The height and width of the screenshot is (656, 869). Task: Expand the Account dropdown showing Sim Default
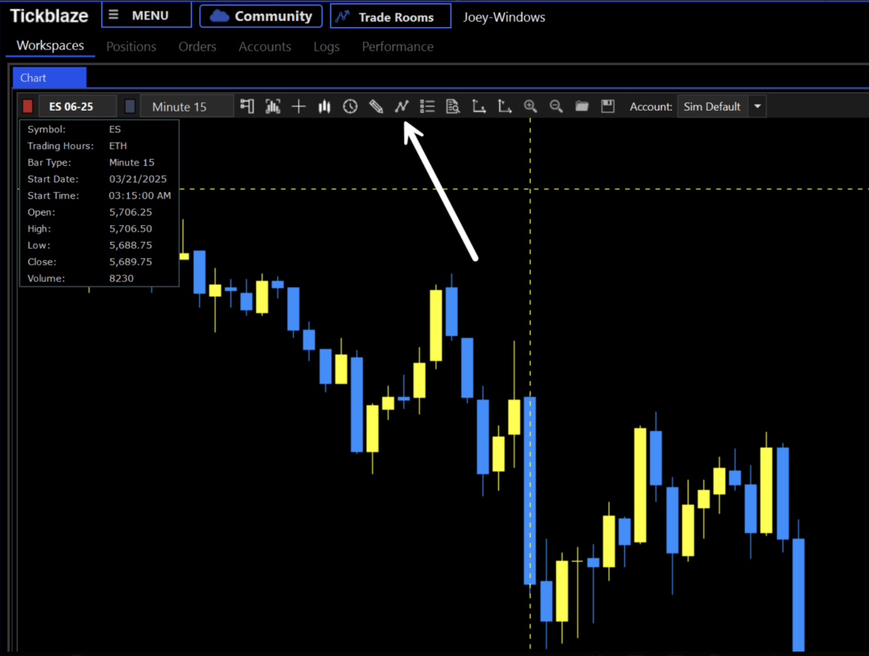point(757,106)
